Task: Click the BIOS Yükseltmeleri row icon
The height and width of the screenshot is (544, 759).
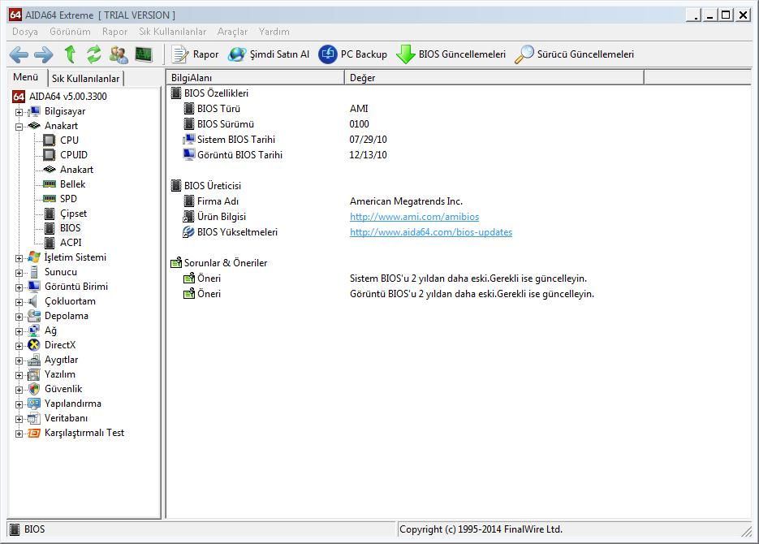Action: [188, 232]
